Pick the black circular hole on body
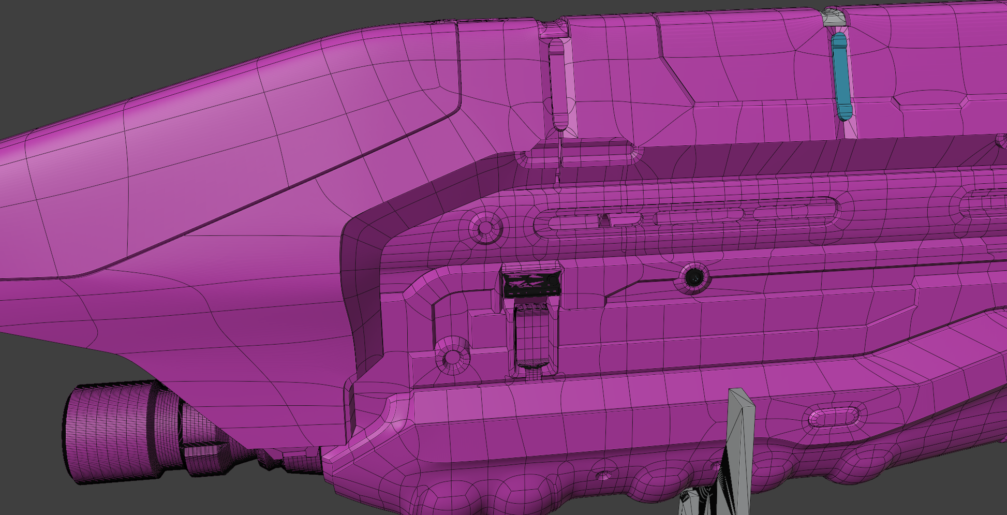This screenshot has width=1007, height=515. point(694,278)
